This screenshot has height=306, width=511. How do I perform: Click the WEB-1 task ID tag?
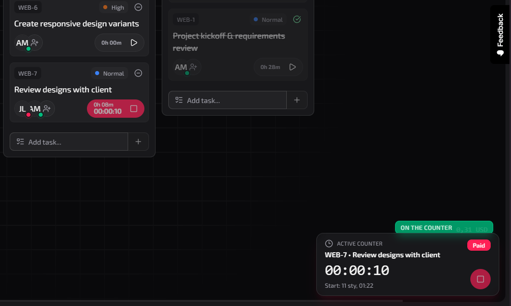(186, 20)
